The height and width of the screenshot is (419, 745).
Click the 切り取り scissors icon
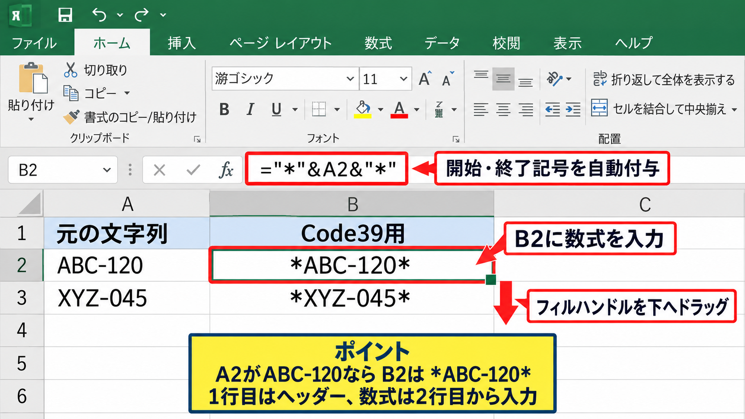(x=70, y=70)
